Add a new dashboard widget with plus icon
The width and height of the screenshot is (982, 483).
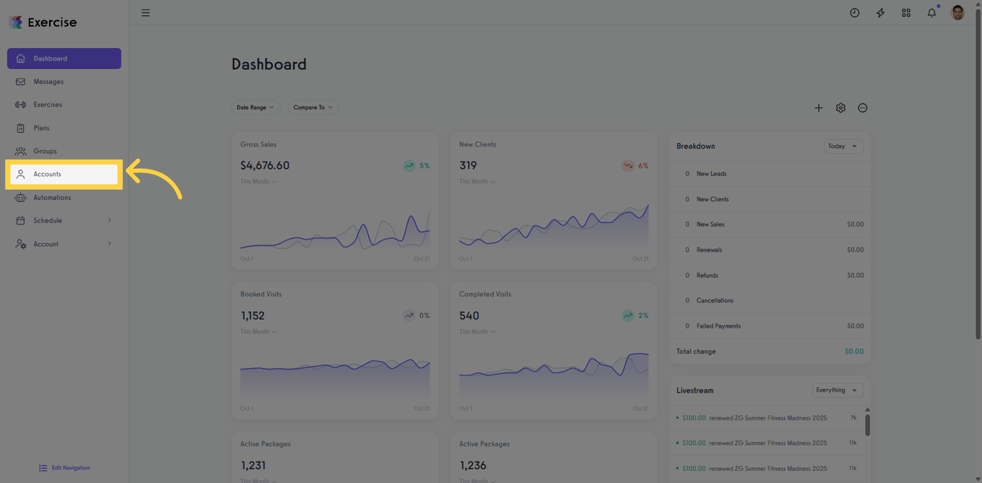(818, 108)
